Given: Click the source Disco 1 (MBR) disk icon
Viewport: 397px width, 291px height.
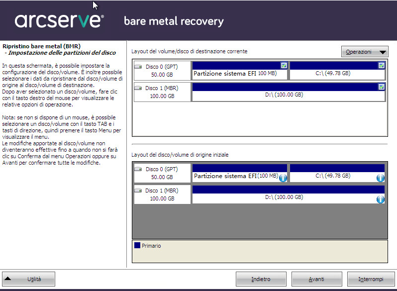Looking at the screenshot, I should 138,191.
